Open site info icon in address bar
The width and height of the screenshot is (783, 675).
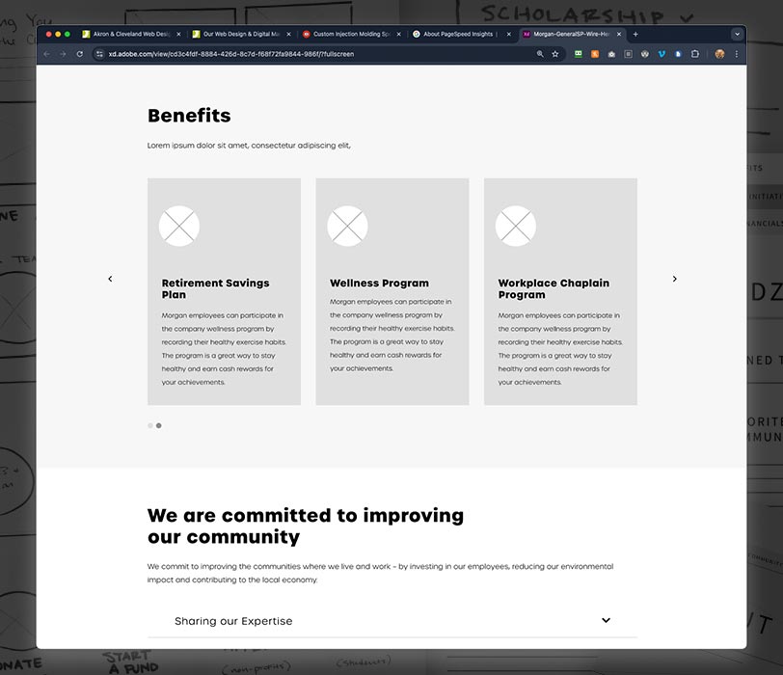99,54
